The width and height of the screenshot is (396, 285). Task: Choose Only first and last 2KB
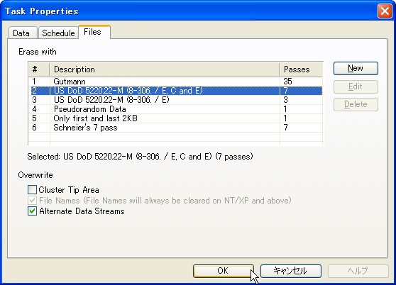click(x=175, y=118)
